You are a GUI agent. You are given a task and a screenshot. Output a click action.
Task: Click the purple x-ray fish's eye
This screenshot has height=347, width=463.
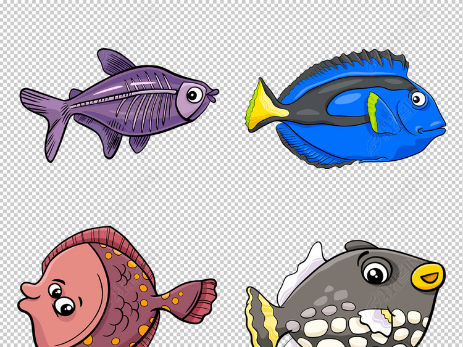[x=194, y=95]
